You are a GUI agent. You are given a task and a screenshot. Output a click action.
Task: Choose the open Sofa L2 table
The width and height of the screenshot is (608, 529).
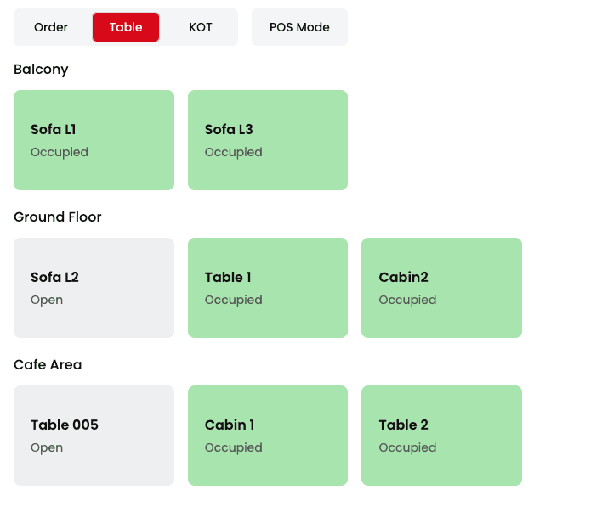click(x=94, y=287)
